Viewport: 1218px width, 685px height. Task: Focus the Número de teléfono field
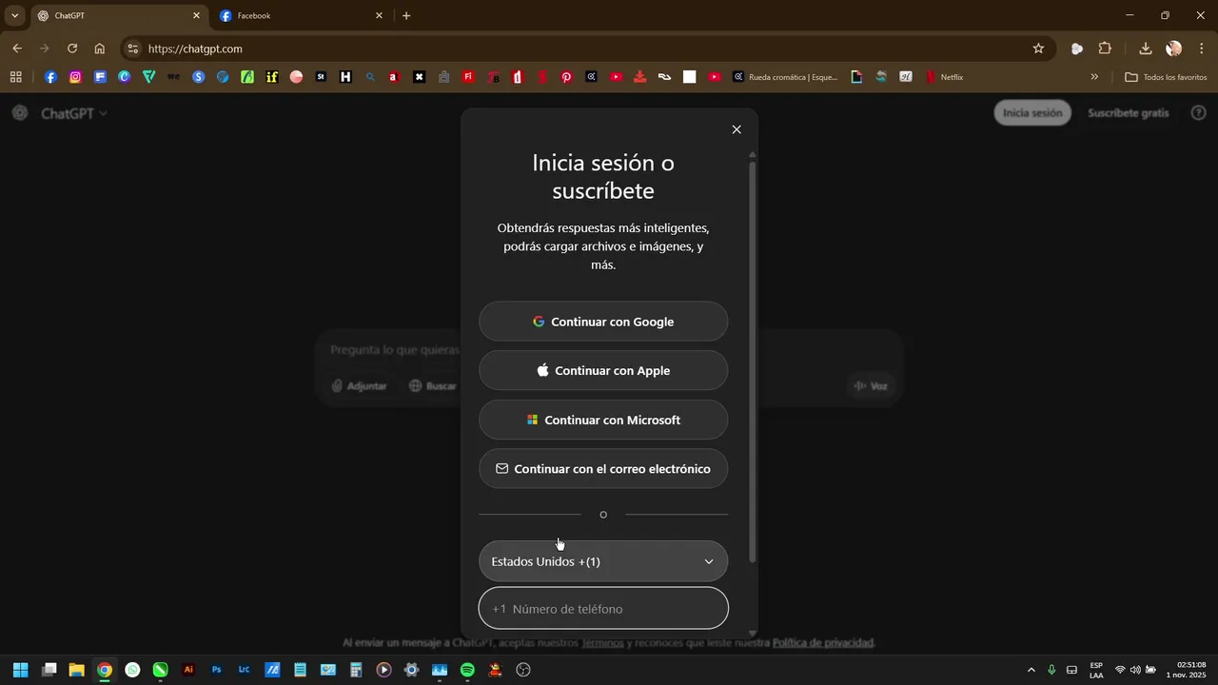[603, 609]
